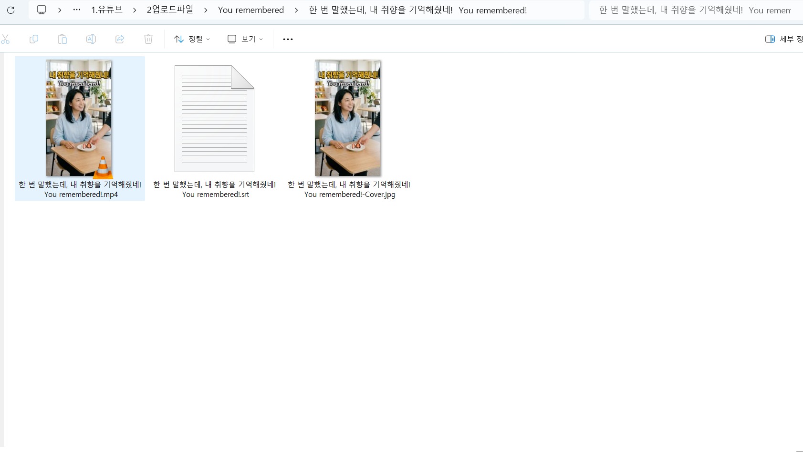The height and width of the screenshot is (452, 803).
Task: Open the 보기 view dropdown
Action: pos(245,39)
